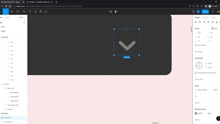This screenshot has height=124, width=220.
Task: Select the Frame 64 layer
Action: (14, 118)
